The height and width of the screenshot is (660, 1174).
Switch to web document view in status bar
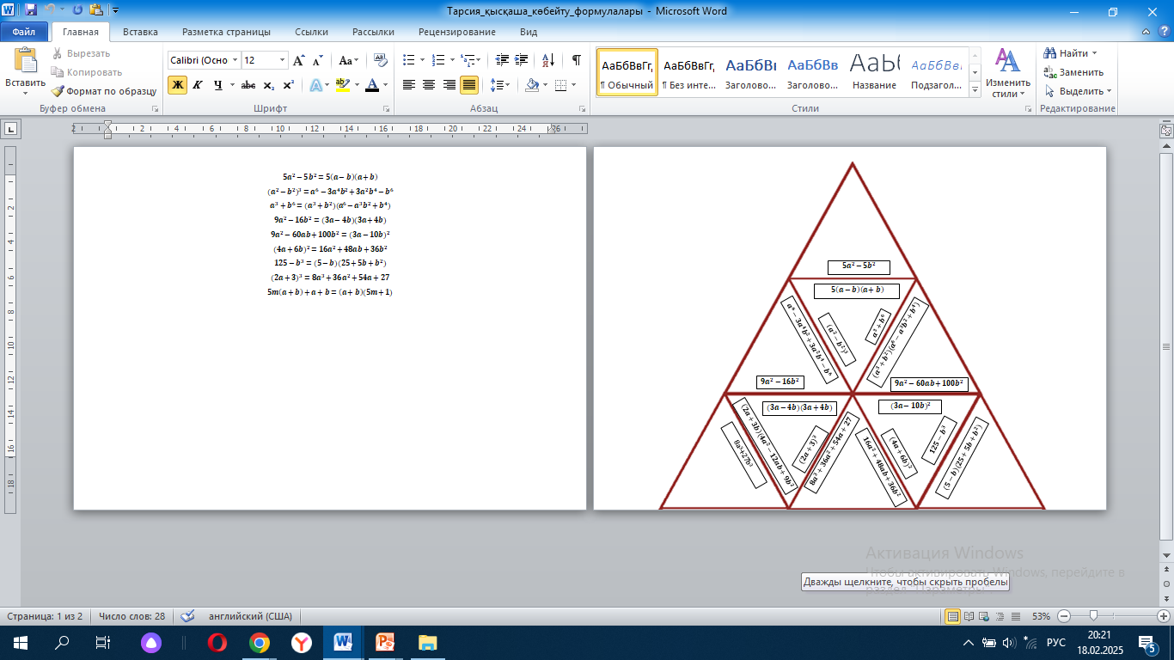click(x=985, y=616)
